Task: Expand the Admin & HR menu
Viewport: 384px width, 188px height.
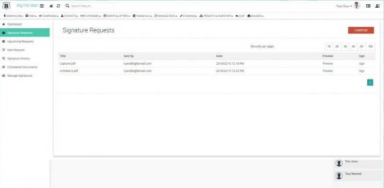Action: point(13,16)
